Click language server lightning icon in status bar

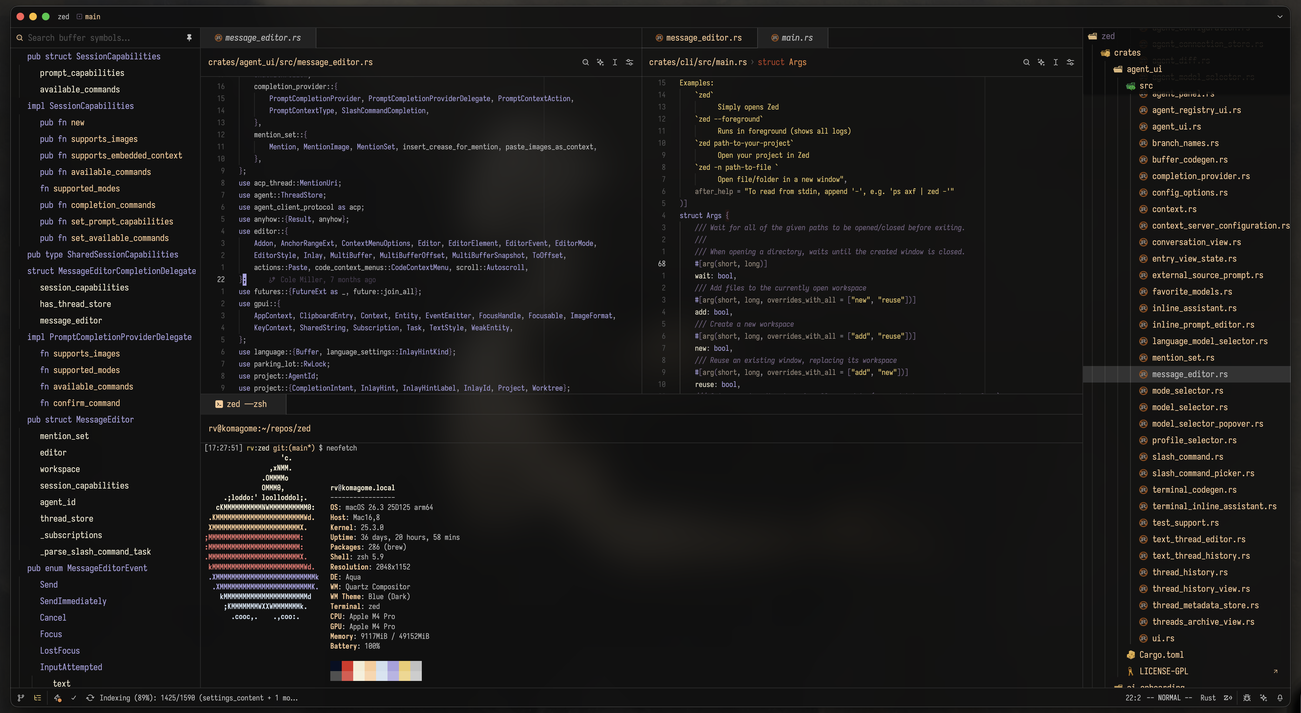click(57, 698)
